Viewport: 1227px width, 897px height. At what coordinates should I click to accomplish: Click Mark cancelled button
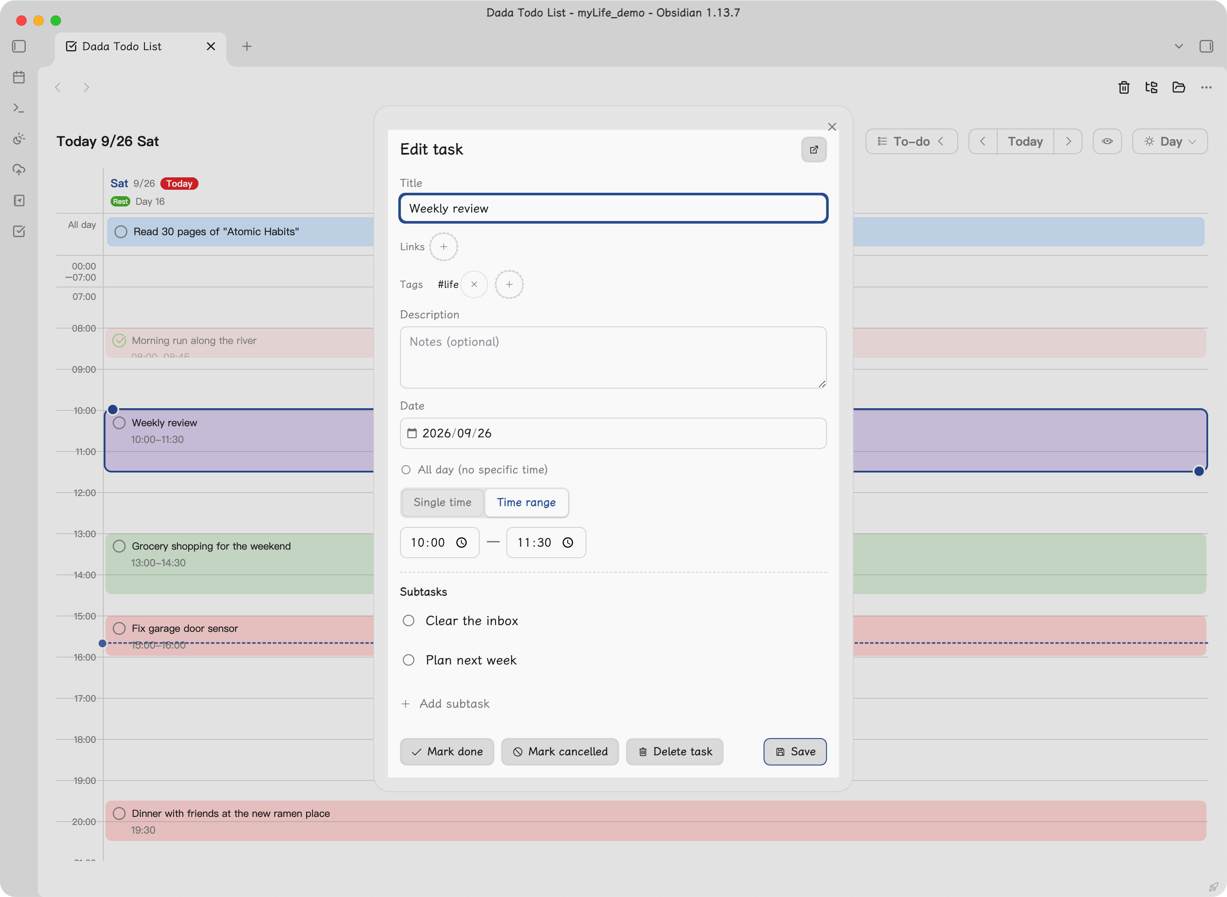(560, 751)
